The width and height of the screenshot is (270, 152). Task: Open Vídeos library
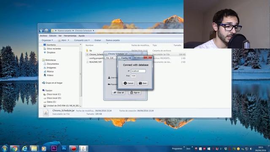49,75
